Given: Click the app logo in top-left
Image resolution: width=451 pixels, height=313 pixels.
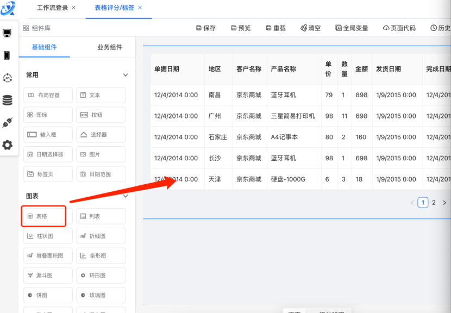Looking at the screenshot, I should (8, 8).
